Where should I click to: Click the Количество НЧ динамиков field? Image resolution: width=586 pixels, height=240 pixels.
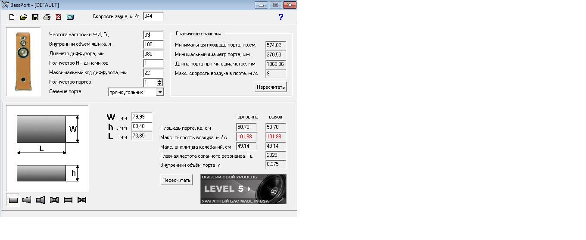[153, 63]
